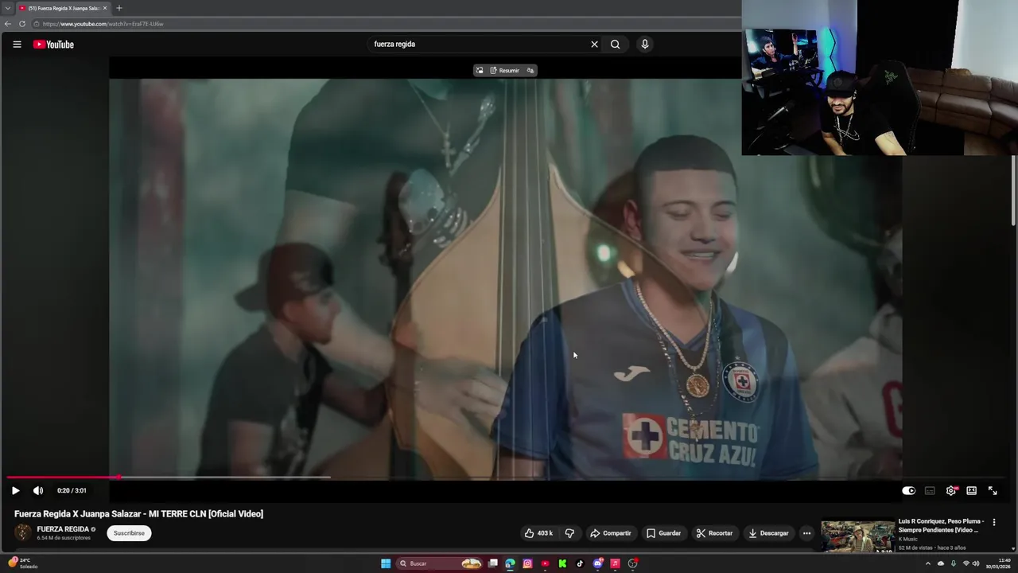1018x573 pixels.
Task: Clear the search box with the X
Action: coord(594,45)
